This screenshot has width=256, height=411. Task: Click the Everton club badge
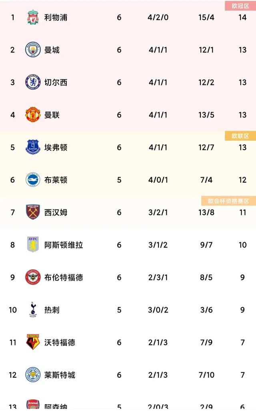33,147
